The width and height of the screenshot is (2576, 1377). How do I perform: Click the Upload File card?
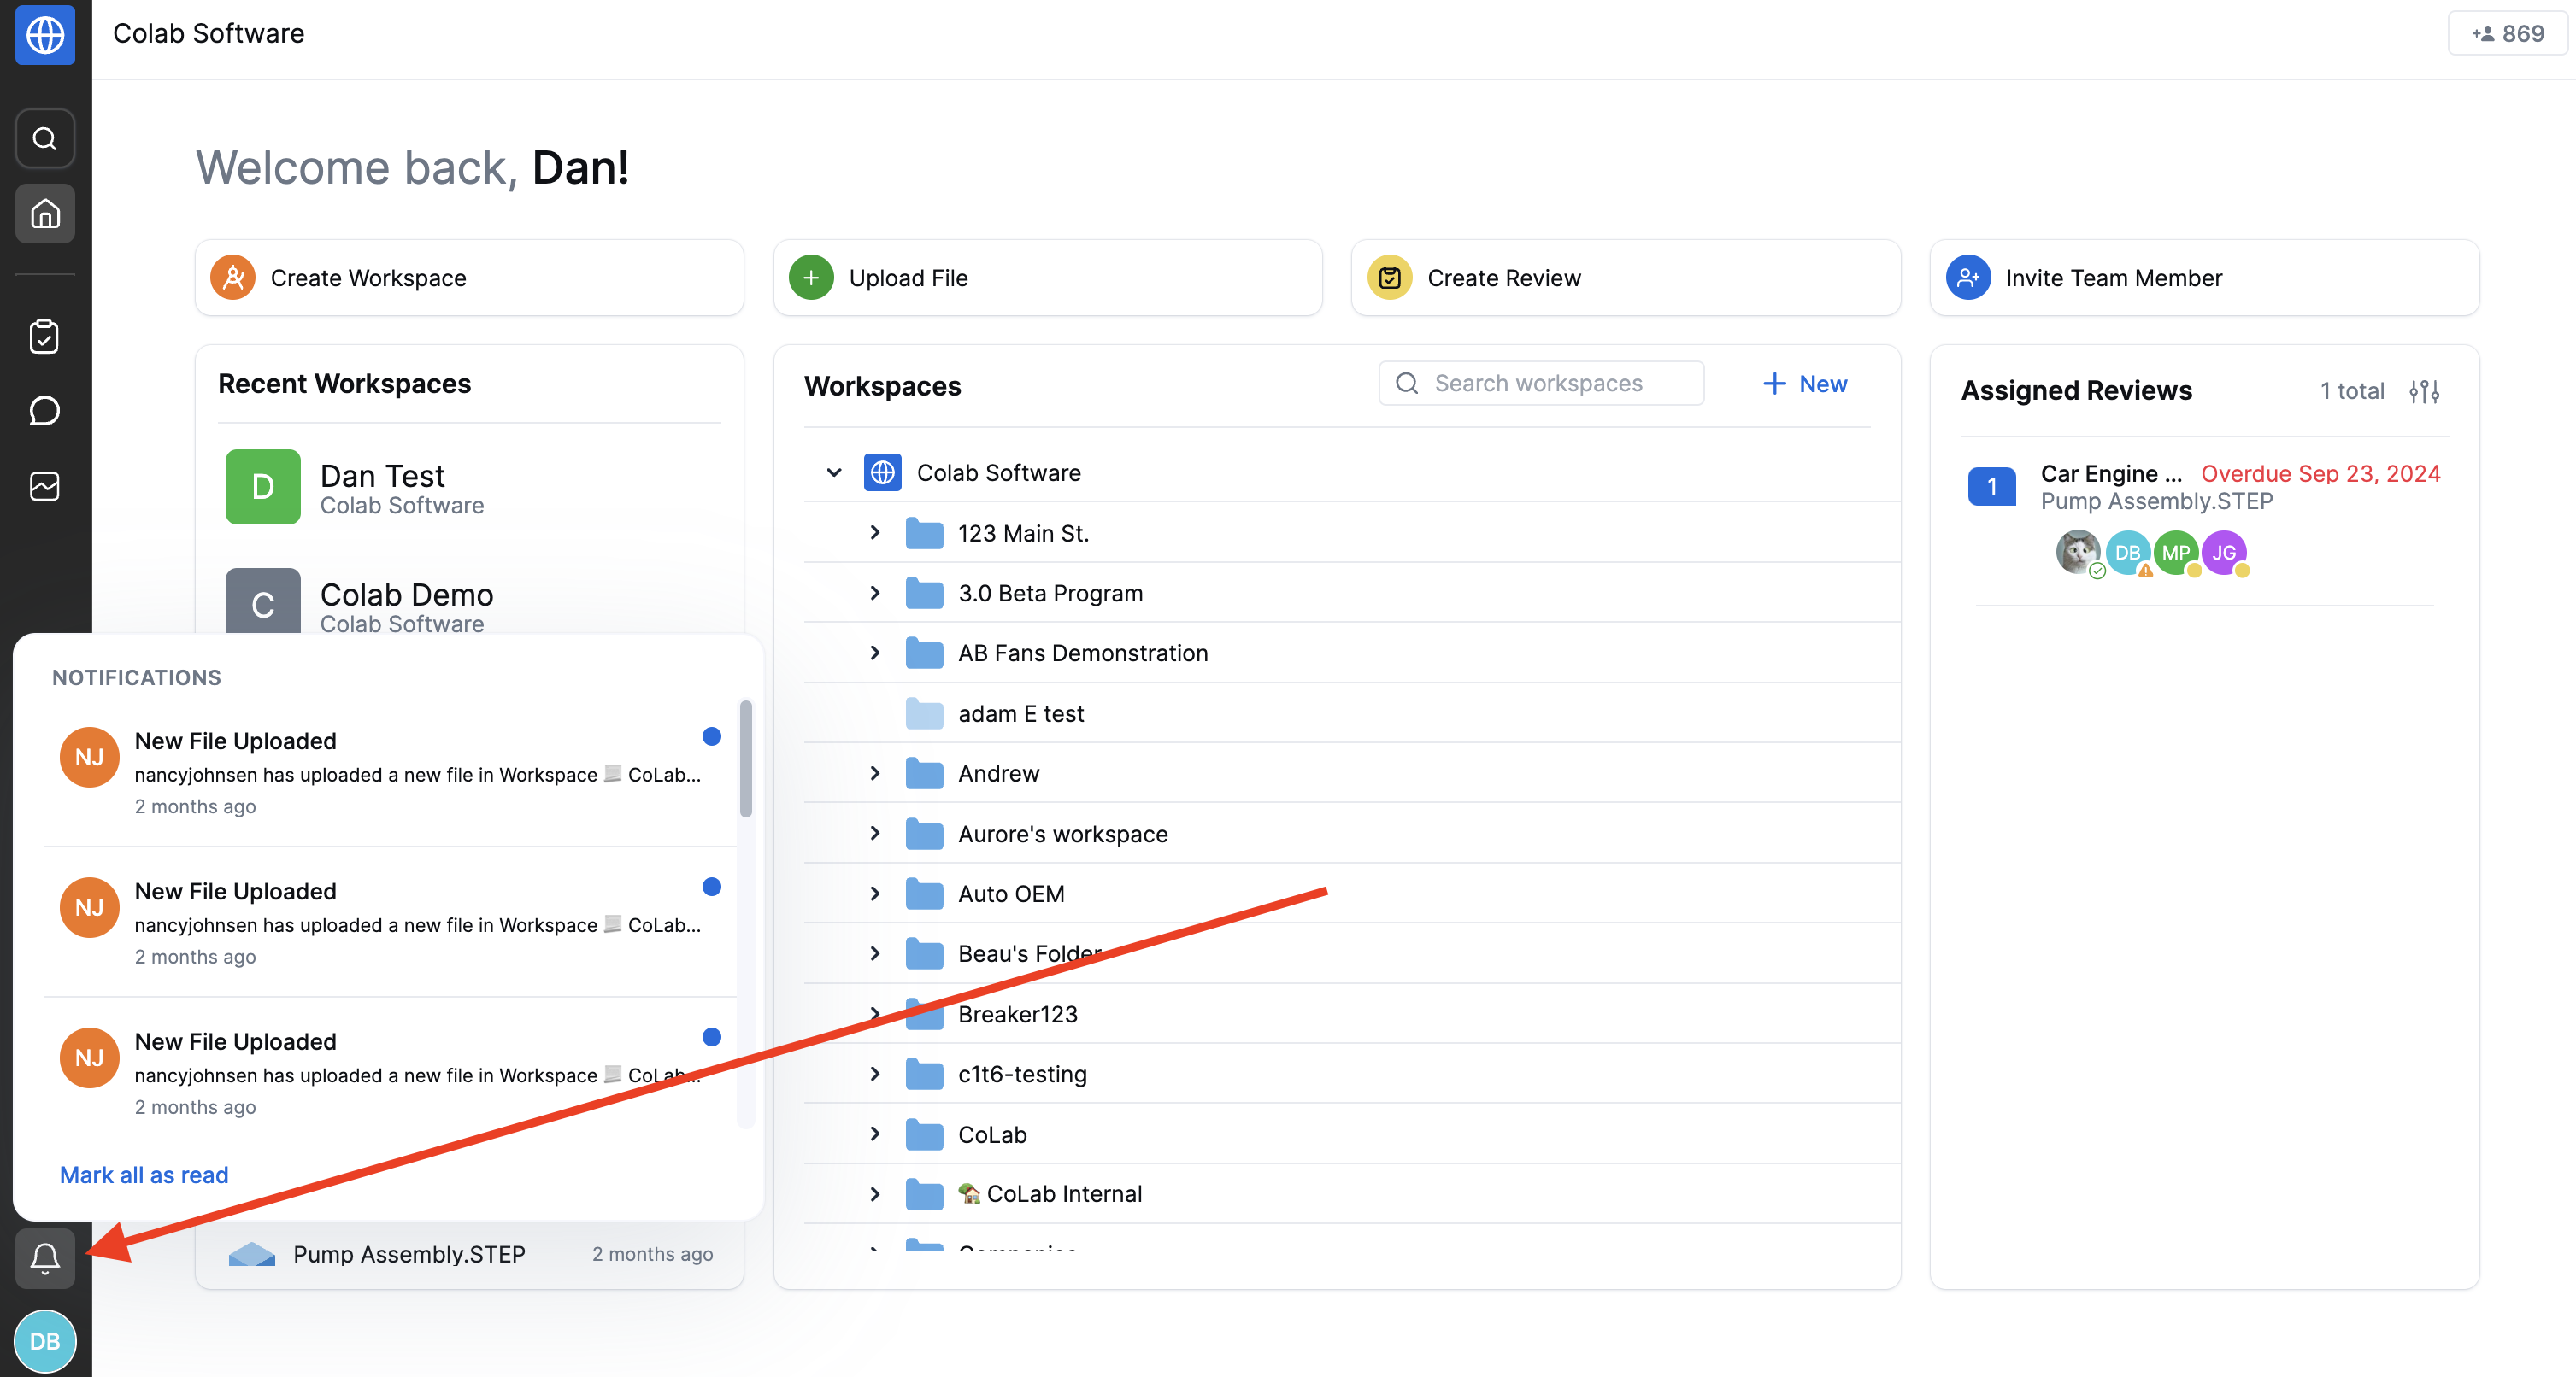pyautogui.click(x=1047, y=277)
